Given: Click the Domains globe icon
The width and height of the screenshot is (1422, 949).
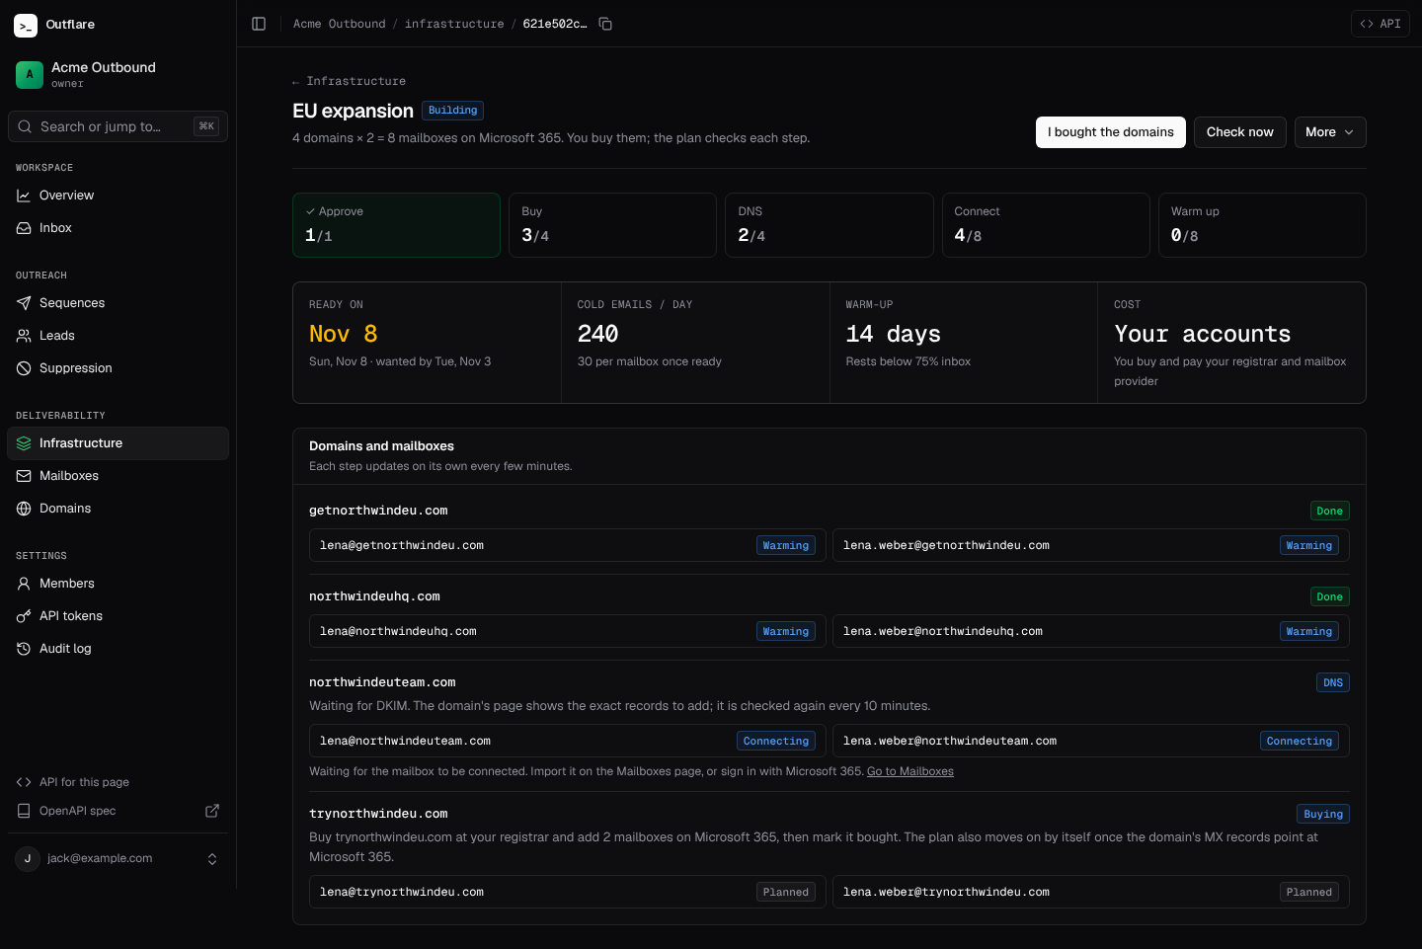Looking at the screenshot, I should [x=24, y=509].
